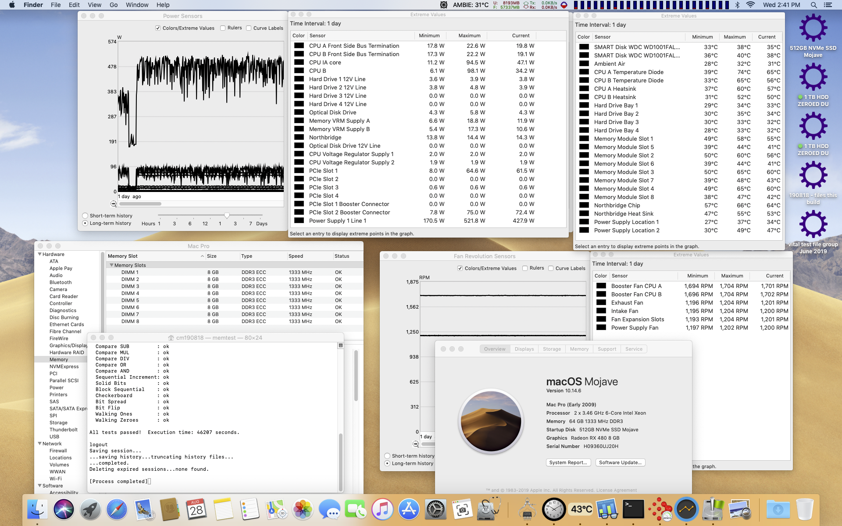Click the zoom-out magnifier under the power graph
The width and height of the screenshot is (842, 526).
point(114,204)
